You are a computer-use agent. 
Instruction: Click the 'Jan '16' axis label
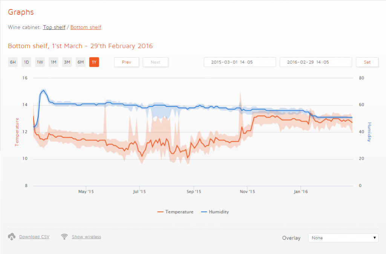pyautogui.click(x=300, y=191)
